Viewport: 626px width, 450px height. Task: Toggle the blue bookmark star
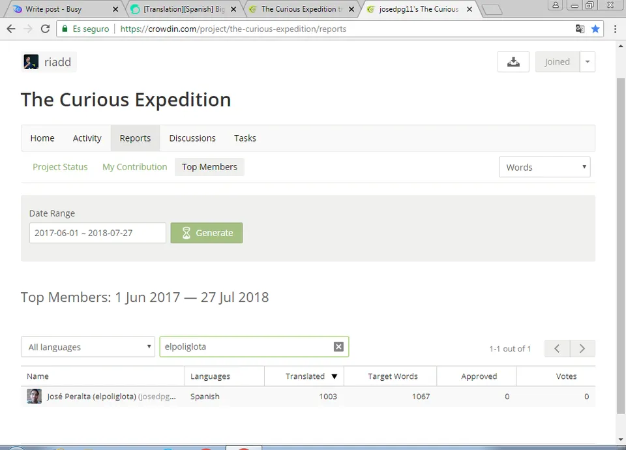(595, 29)
